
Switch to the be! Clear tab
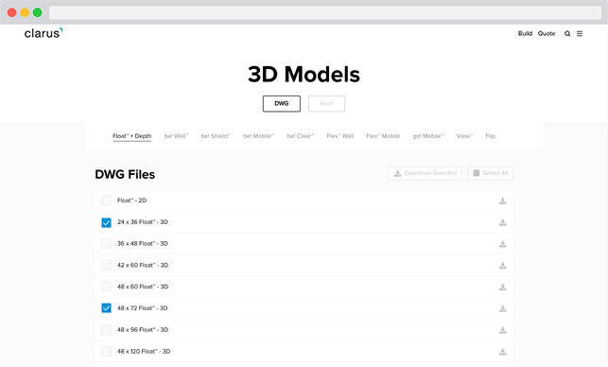301,136
